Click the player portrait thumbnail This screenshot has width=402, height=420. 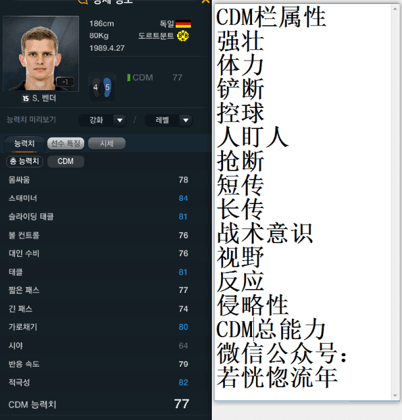[41, 53]
